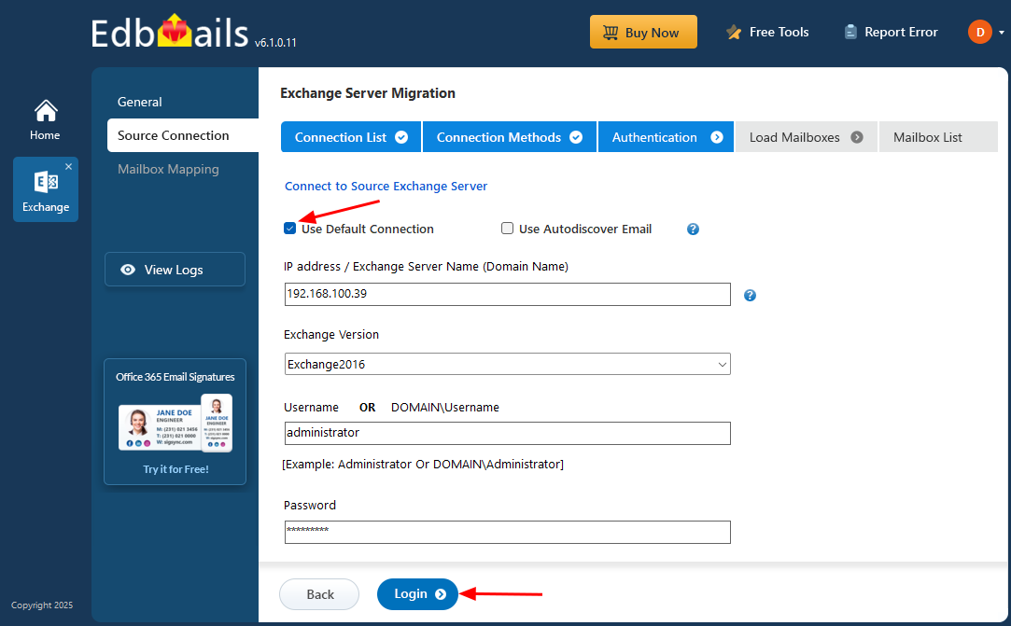Image resolution: width=1011 pixels, height=626 pixels.
Task: Enable Use Autodiscover Email checkbox
Action: click(508, 229)
